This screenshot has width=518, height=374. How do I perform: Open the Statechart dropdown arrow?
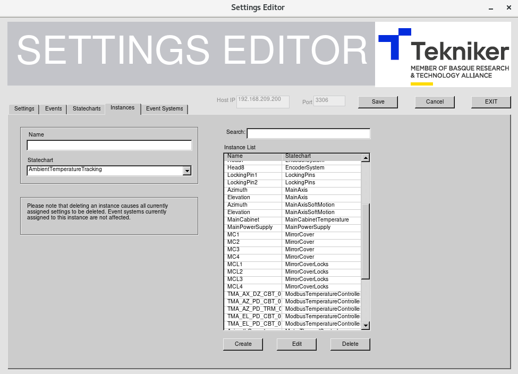tap(187, 171)
